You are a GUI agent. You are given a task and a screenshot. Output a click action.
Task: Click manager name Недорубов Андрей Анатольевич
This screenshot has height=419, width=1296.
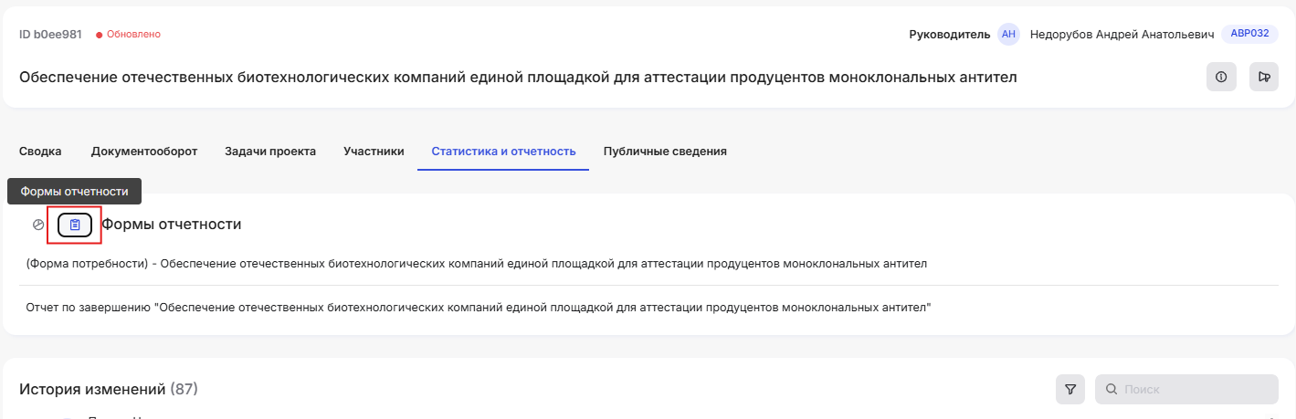point(1122,34)
